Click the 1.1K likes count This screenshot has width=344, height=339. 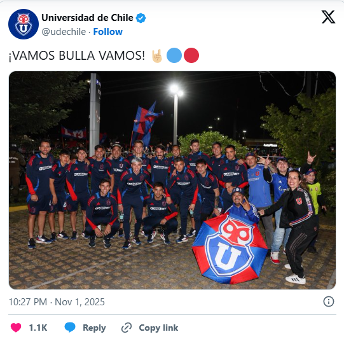(x=38, y=328)
